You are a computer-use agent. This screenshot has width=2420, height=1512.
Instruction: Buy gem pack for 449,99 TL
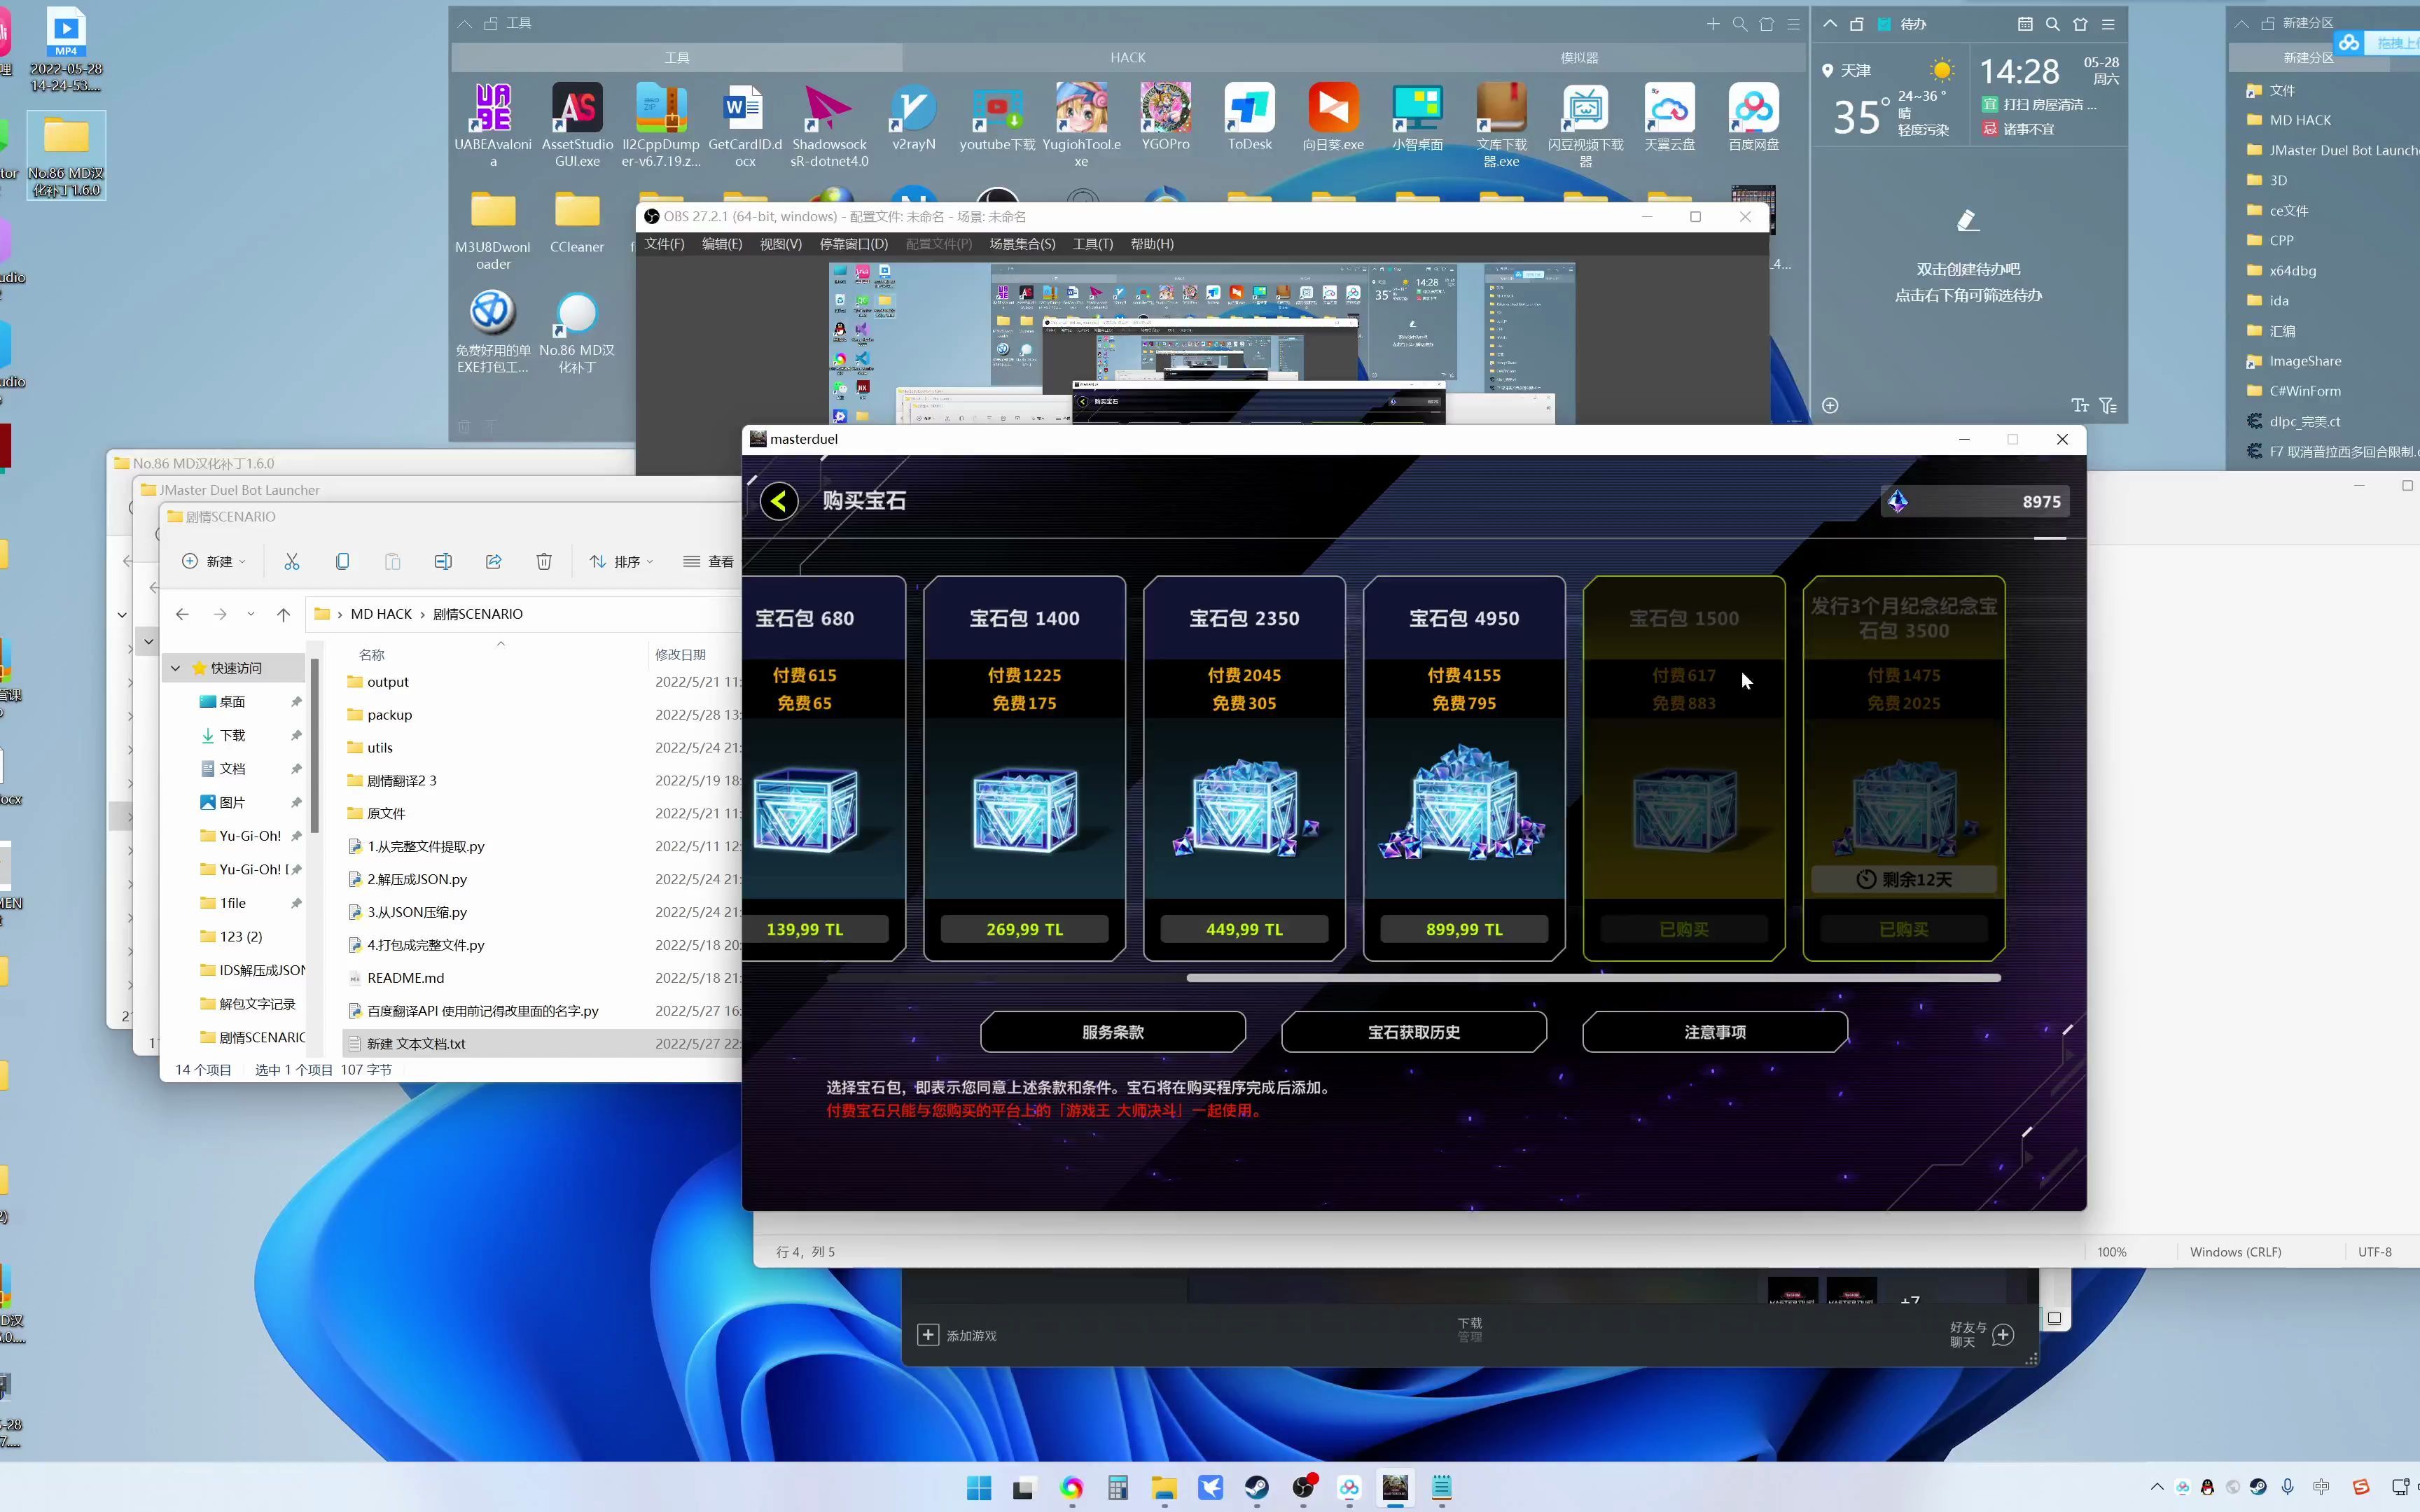[1244, 929]
